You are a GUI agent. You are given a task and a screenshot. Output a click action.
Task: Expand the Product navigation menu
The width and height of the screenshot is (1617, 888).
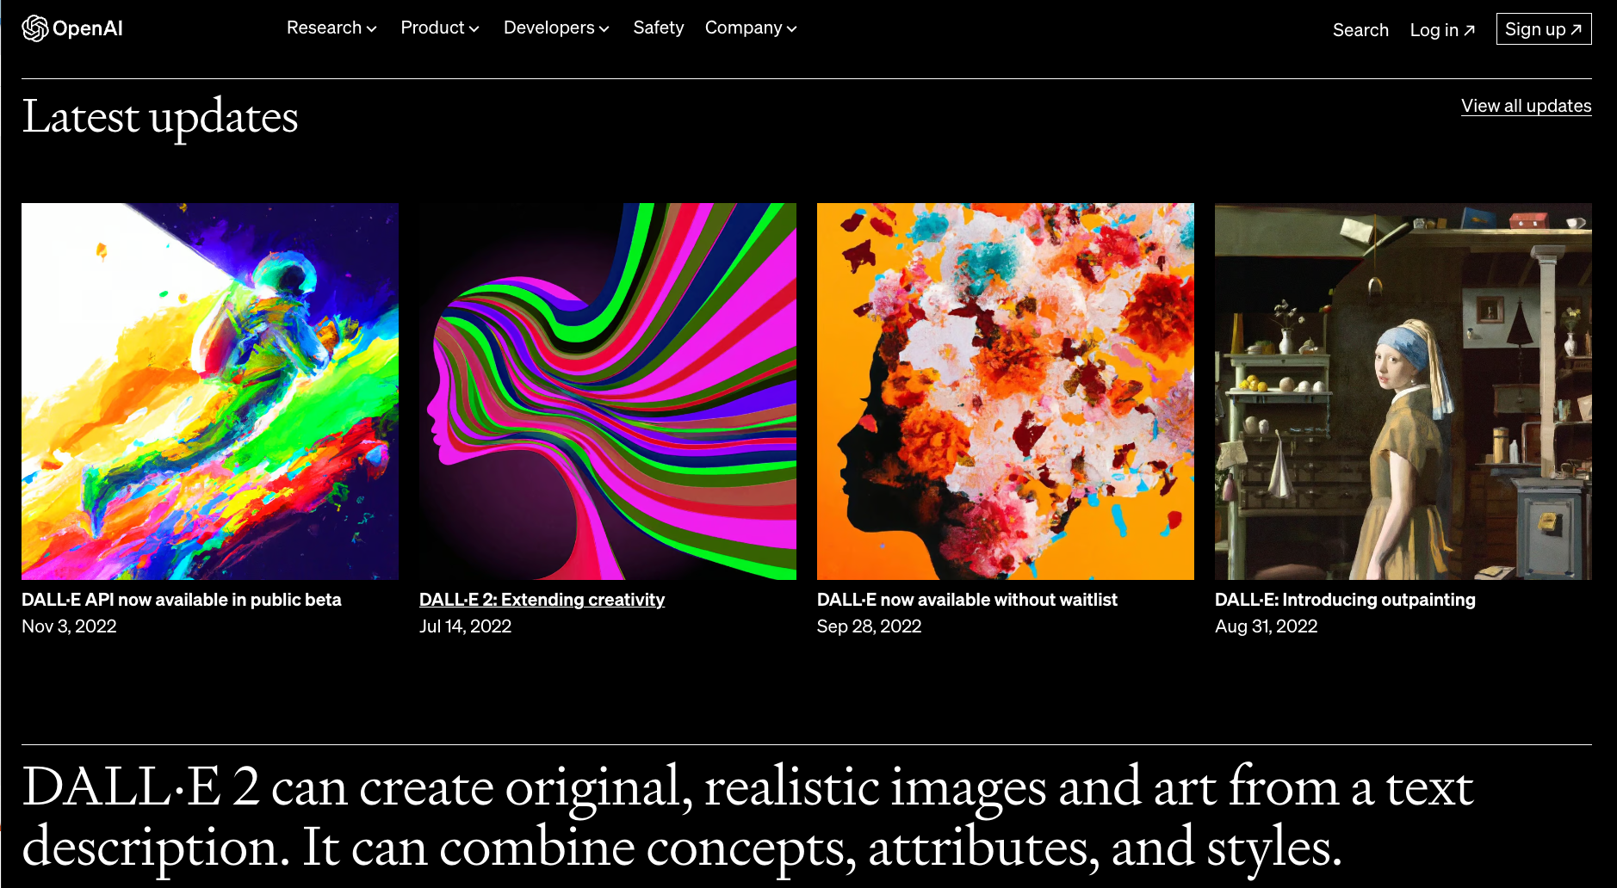(x=439, y=28)
